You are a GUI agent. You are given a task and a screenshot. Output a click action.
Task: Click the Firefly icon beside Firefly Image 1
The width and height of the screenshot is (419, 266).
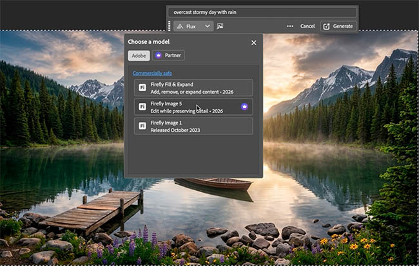coord(142,126)
